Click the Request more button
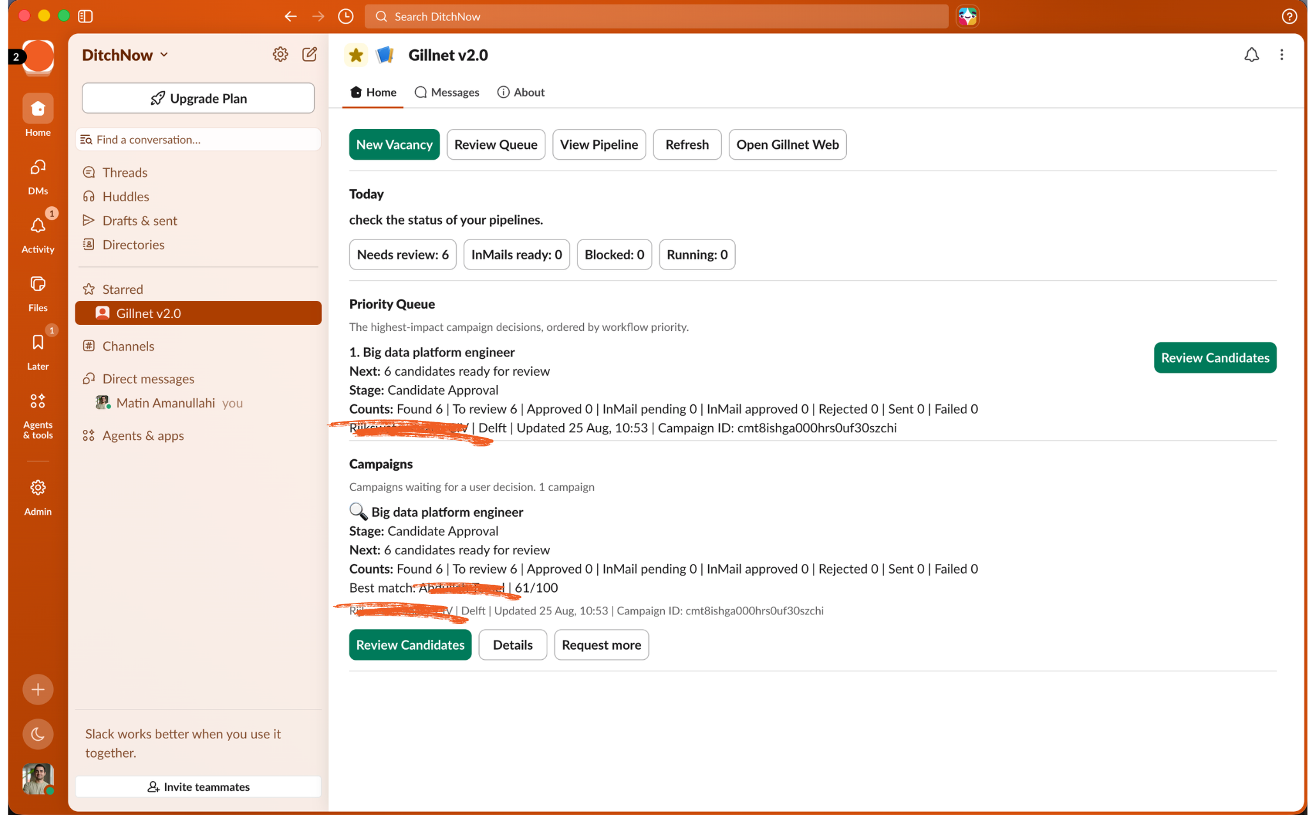Viewport: 1308px width, 815px height. pyautogui.click(x=601, y=645)
